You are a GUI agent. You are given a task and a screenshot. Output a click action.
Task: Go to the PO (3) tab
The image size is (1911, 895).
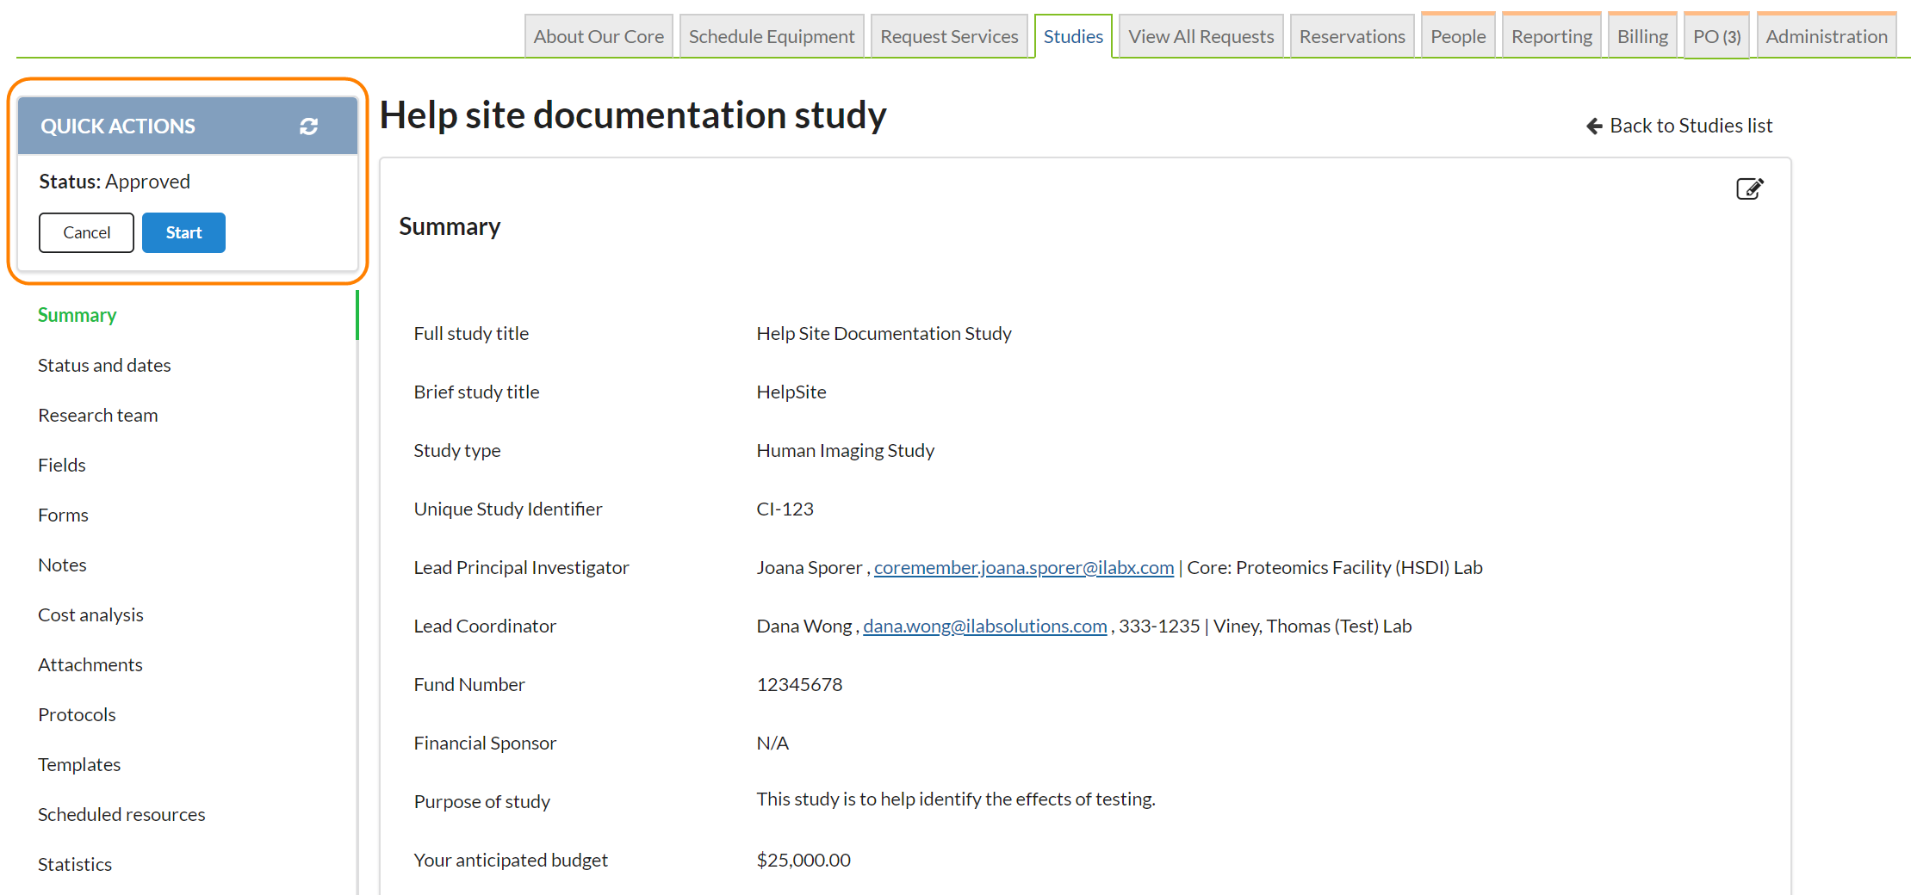point(1716,37)
